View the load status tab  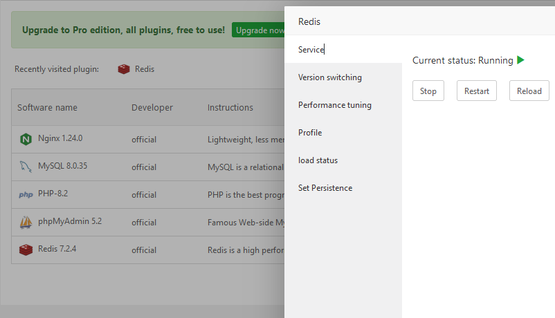coord(318,160)
